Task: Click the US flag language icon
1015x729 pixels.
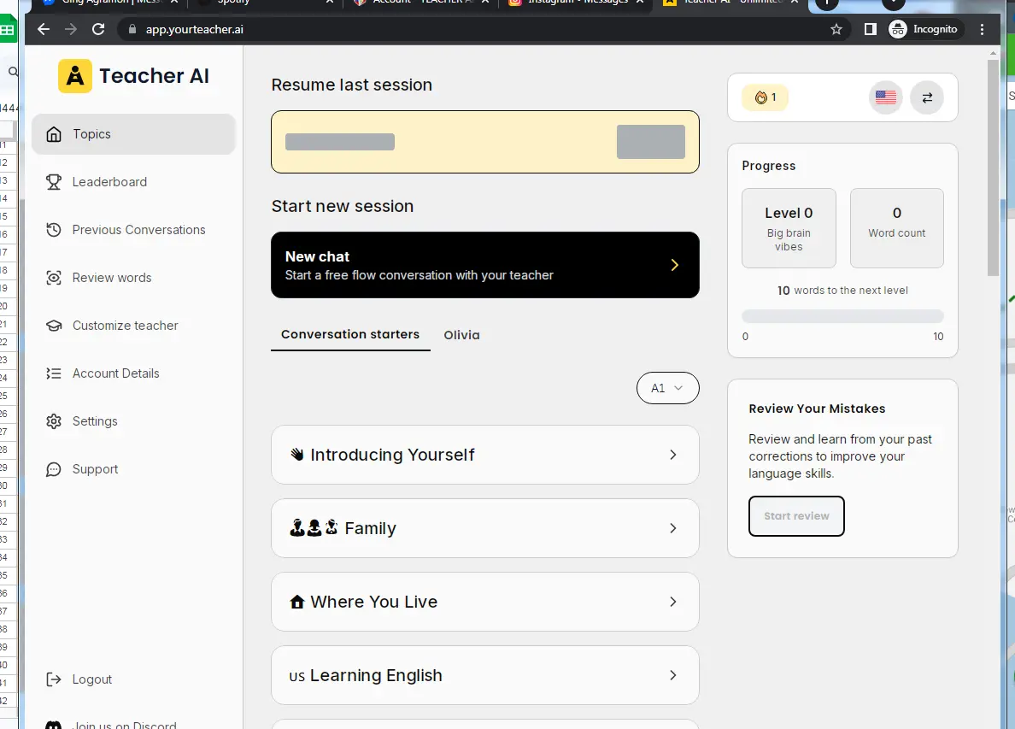Action: coord(885,97)
